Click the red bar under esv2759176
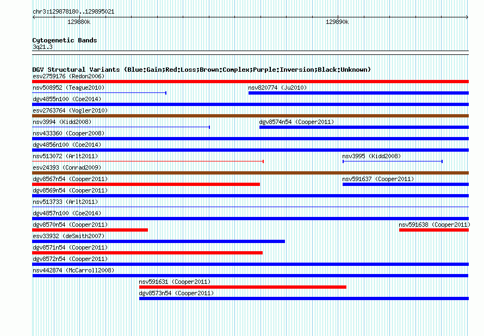This screenshot has width=484, height=336. click(x=250, y=82)
